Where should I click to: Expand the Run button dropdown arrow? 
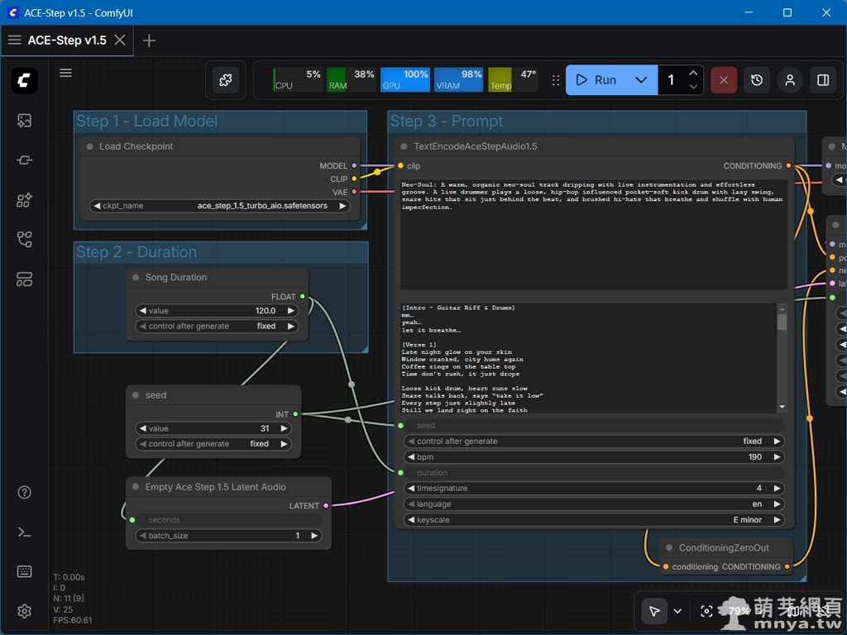641,80
